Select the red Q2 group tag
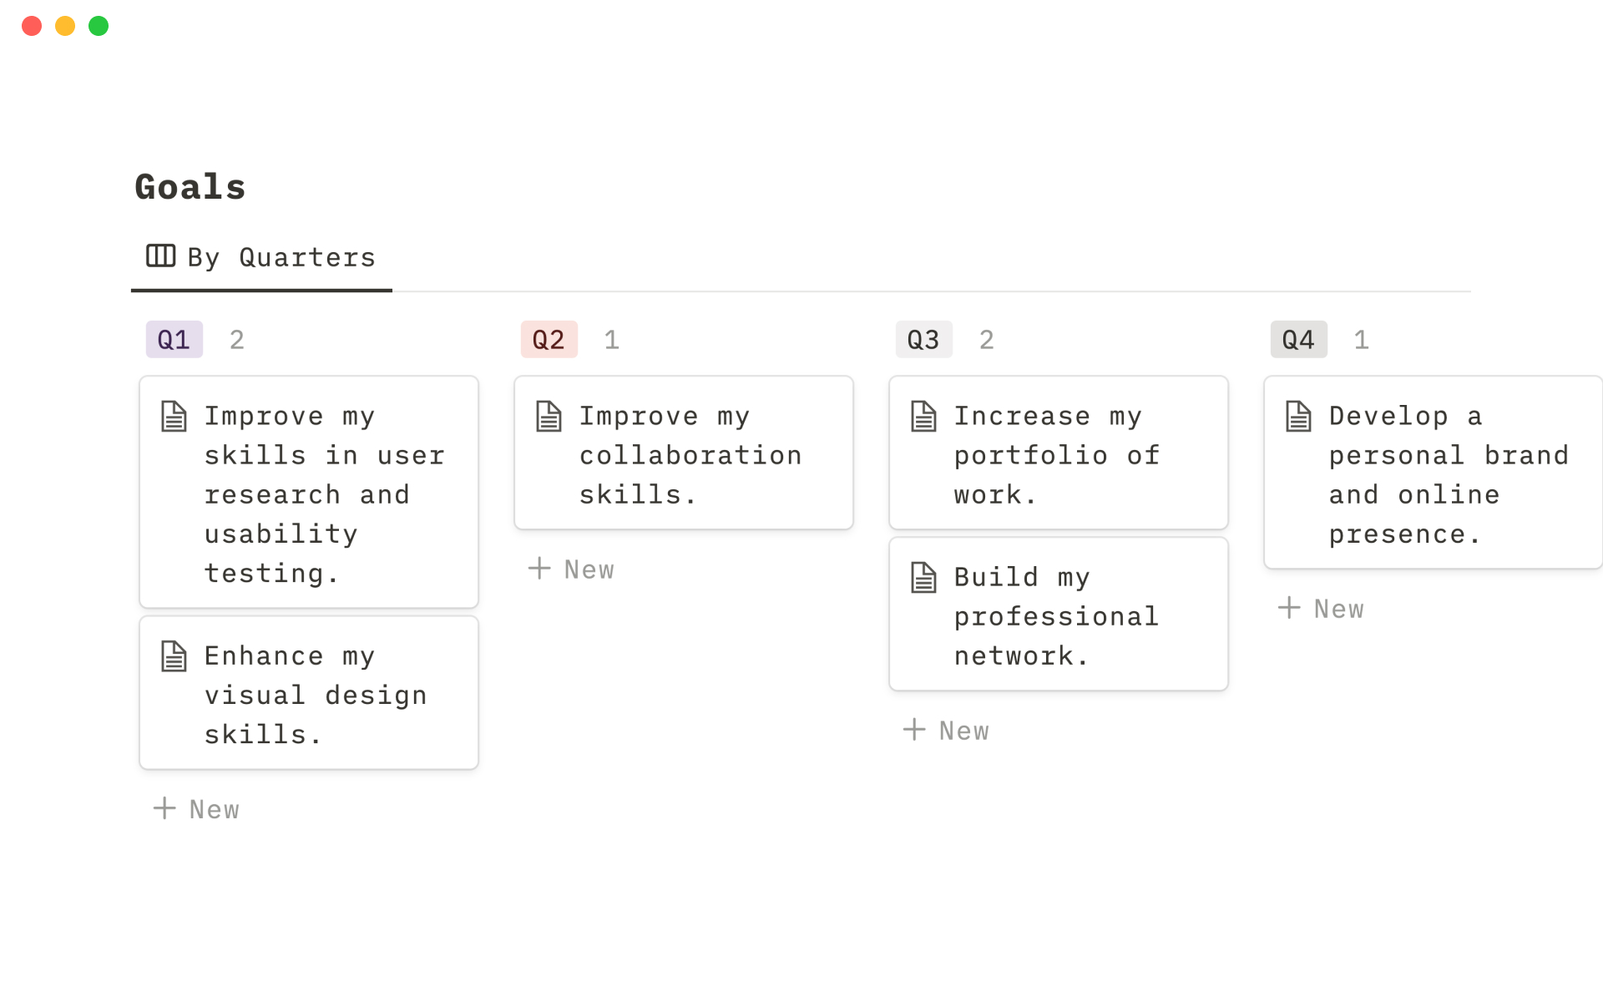This screenshot has height=1002, width=1603. 549,339
